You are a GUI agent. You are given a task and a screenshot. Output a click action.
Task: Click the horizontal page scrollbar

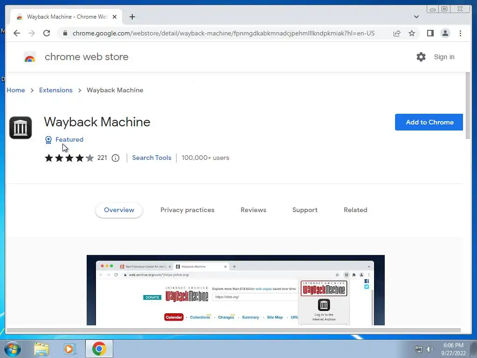234,330
